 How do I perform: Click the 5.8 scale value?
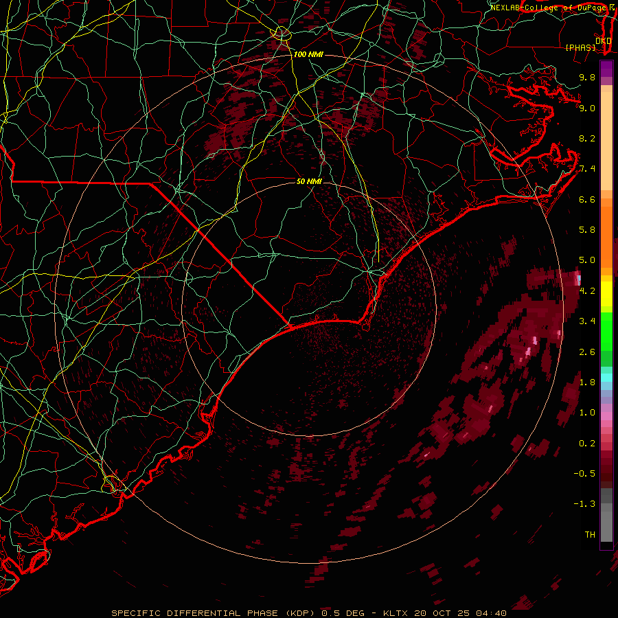point(587,230)
